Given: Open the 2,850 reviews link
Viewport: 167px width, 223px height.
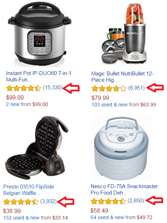Looking at the screenshot, I should pos(136,201).
